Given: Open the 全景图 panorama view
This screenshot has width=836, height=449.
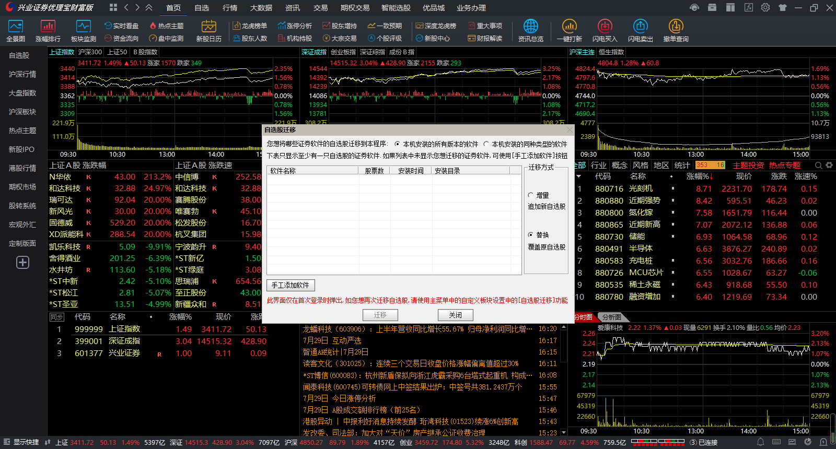Looking at the screenshot, I should (x=16, y=31).
